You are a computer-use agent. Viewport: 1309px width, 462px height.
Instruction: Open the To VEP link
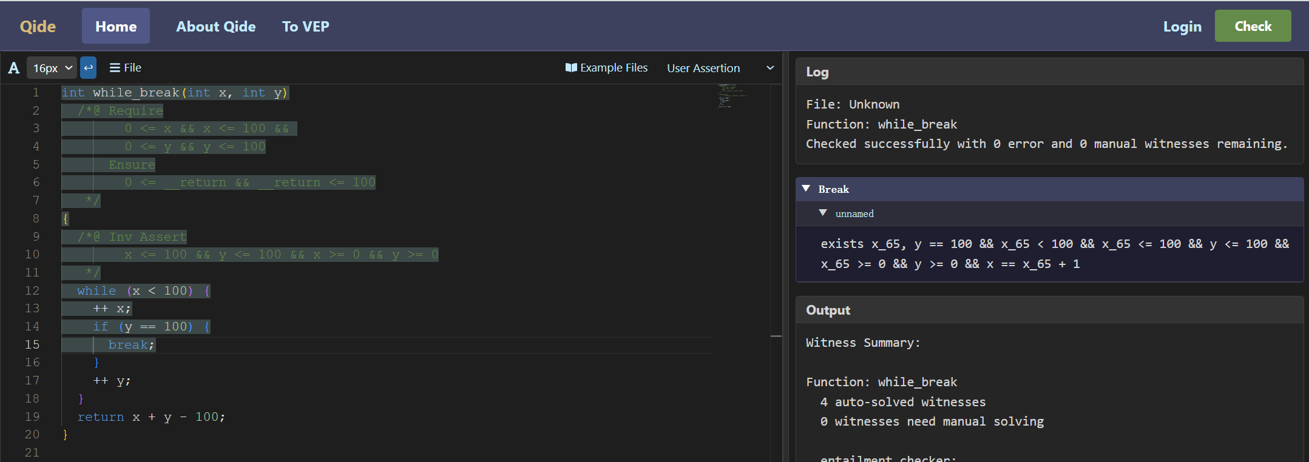click(x=306, y=27)
